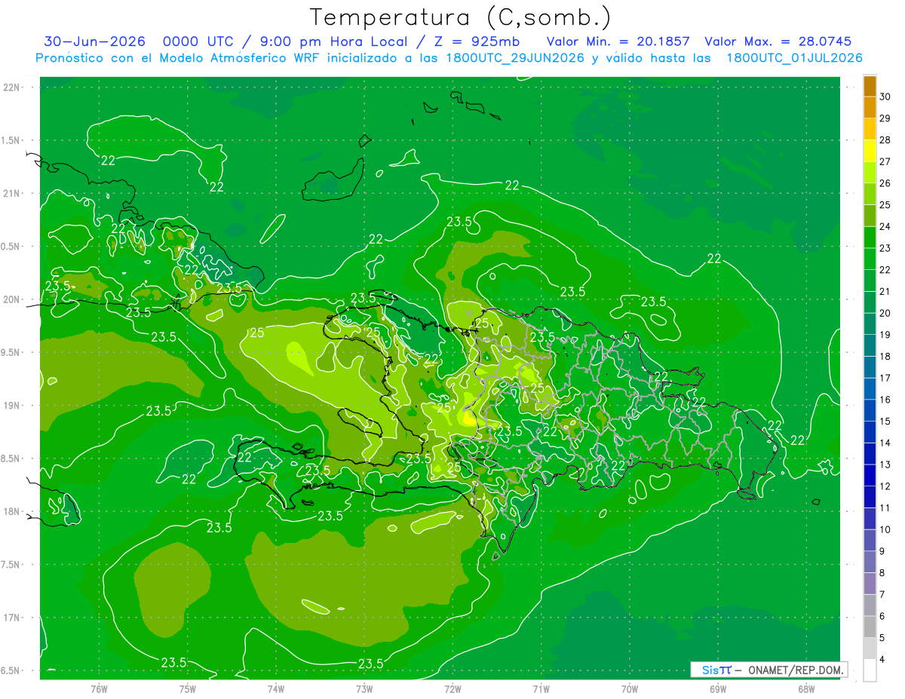Select the 1800UTC_29JUN2026 initialization time text
This screenshot has height=699, width=905.
click(x=515, y=58)
